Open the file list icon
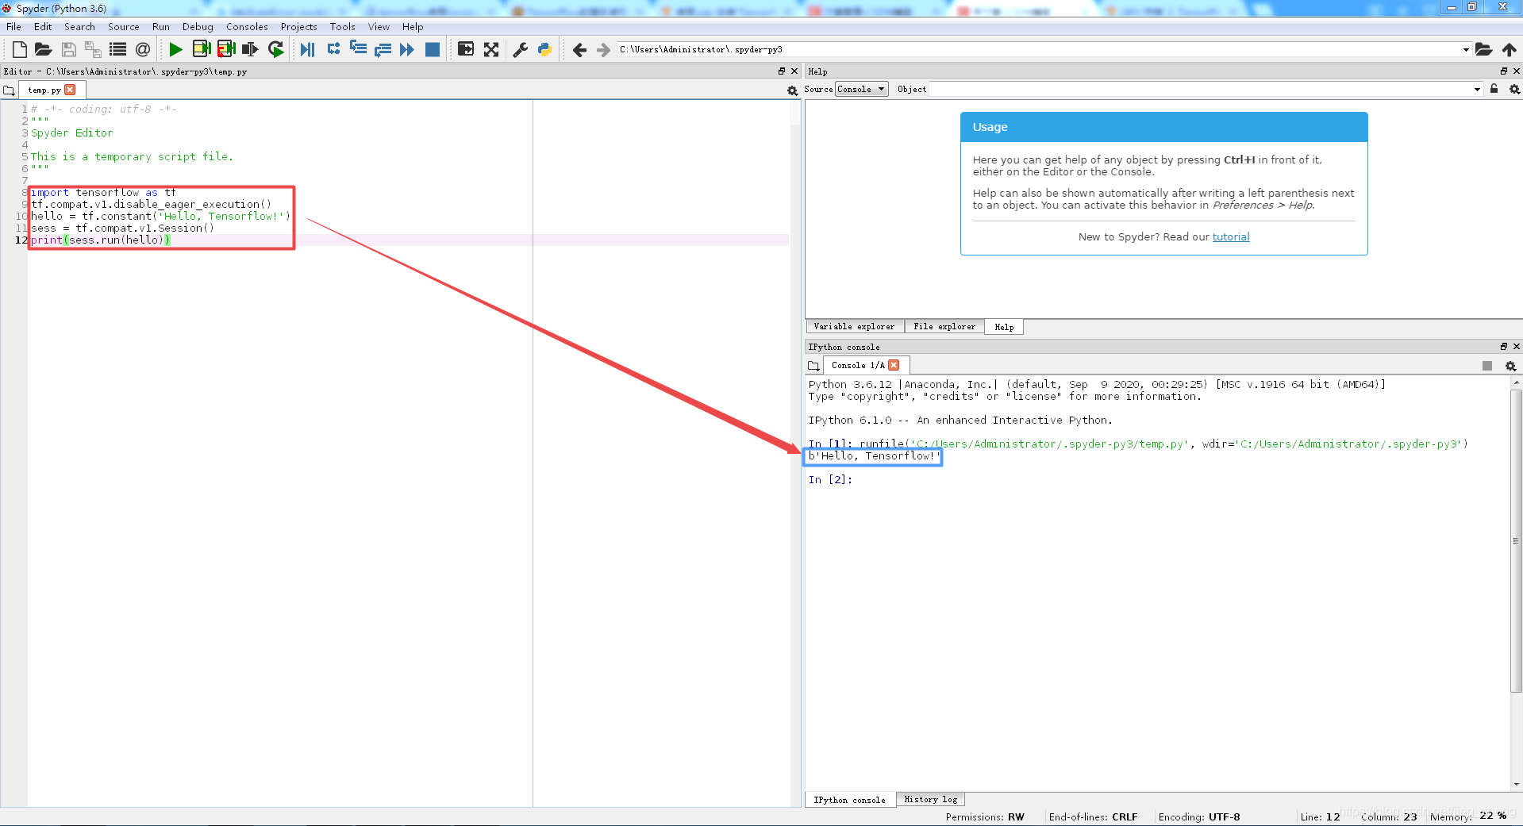Image resolution: width=1523 pixels, height=826 pixels. click(117, 49)
